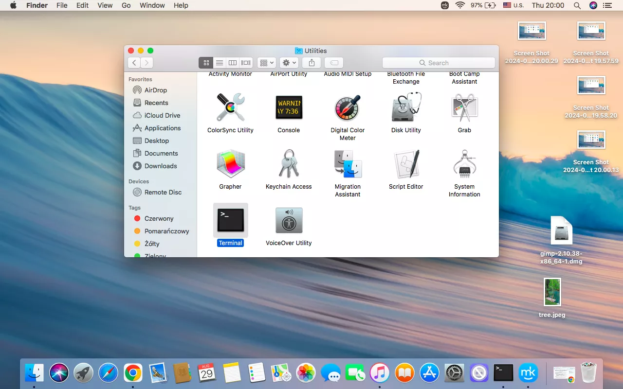Viewport: 623px width, 389px height.
Task: Open the Console application icon
Action: 289,108
